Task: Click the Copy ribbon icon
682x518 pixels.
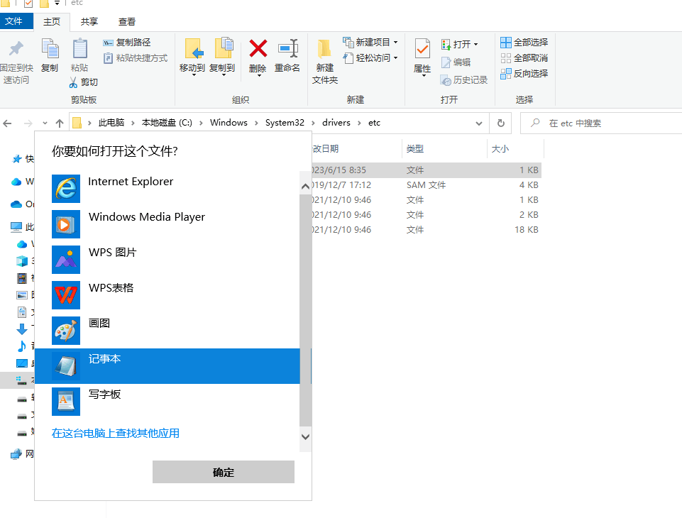Action: pyautogui.click(x=50, y=49)
